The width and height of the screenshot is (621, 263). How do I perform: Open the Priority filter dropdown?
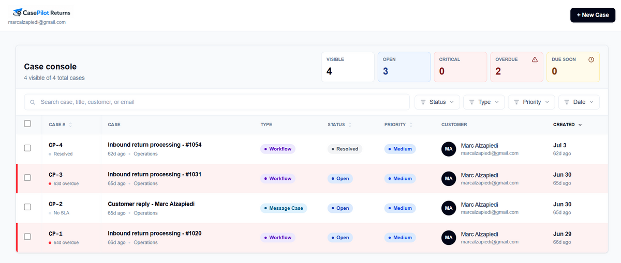[531, 102]
